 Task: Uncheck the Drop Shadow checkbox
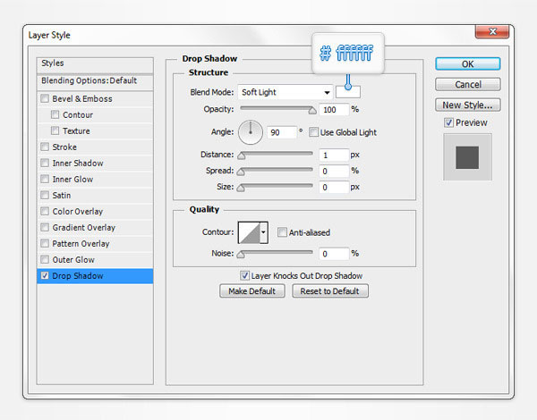coord(45,275)
